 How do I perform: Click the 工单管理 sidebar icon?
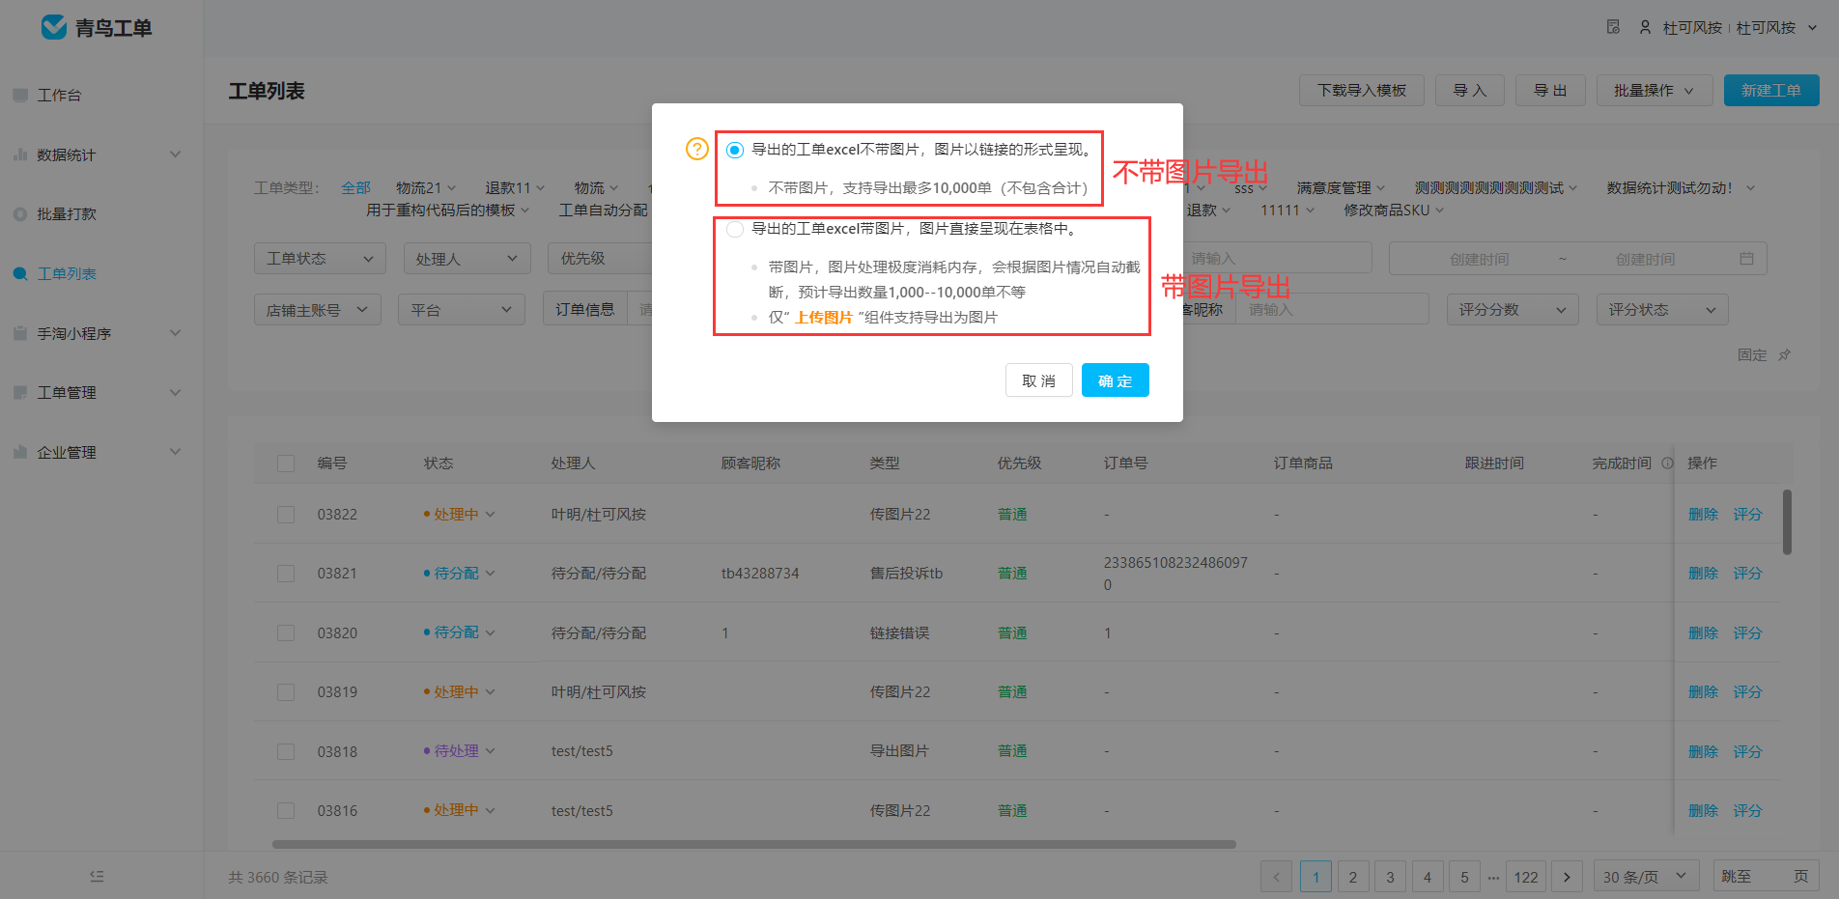20,392
